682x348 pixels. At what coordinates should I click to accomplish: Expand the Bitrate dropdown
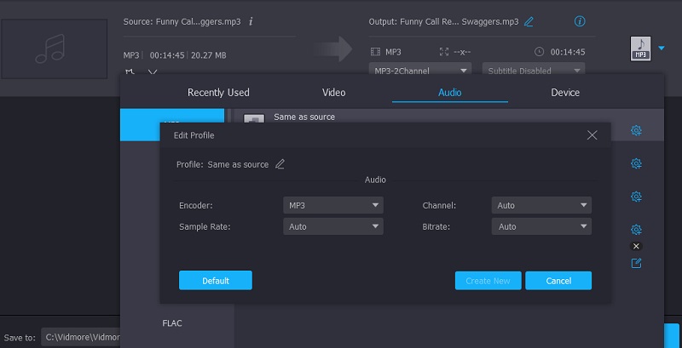click(x=541, y=226)
